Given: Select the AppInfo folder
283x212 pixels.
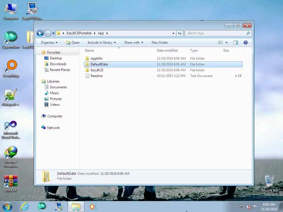Looking at the screenshot, I should tap(96, 59).
